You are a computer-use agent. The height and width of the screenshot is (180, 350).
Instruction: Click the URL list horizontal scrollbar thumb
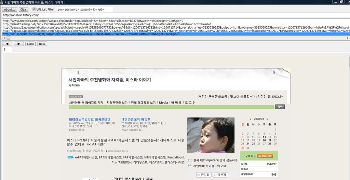coord(8,38)
